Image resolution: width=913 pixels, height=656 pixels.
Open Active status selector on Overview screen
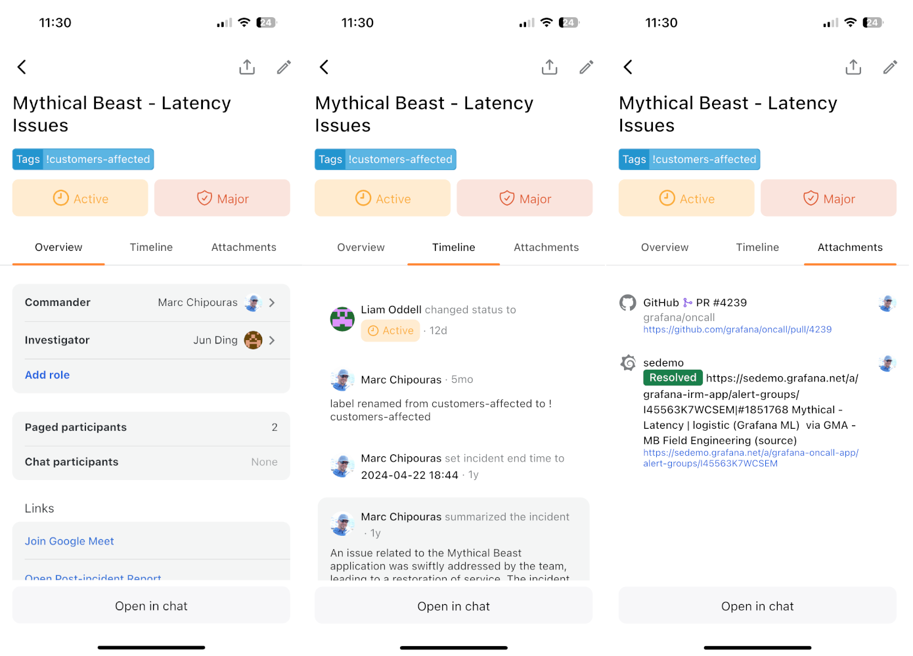click(x=80, y=198)
